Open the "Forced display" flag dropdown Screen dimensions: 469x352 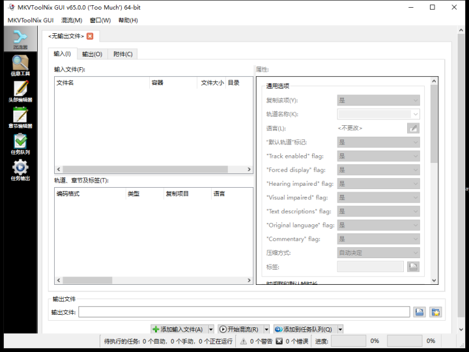tap(378, 169)
